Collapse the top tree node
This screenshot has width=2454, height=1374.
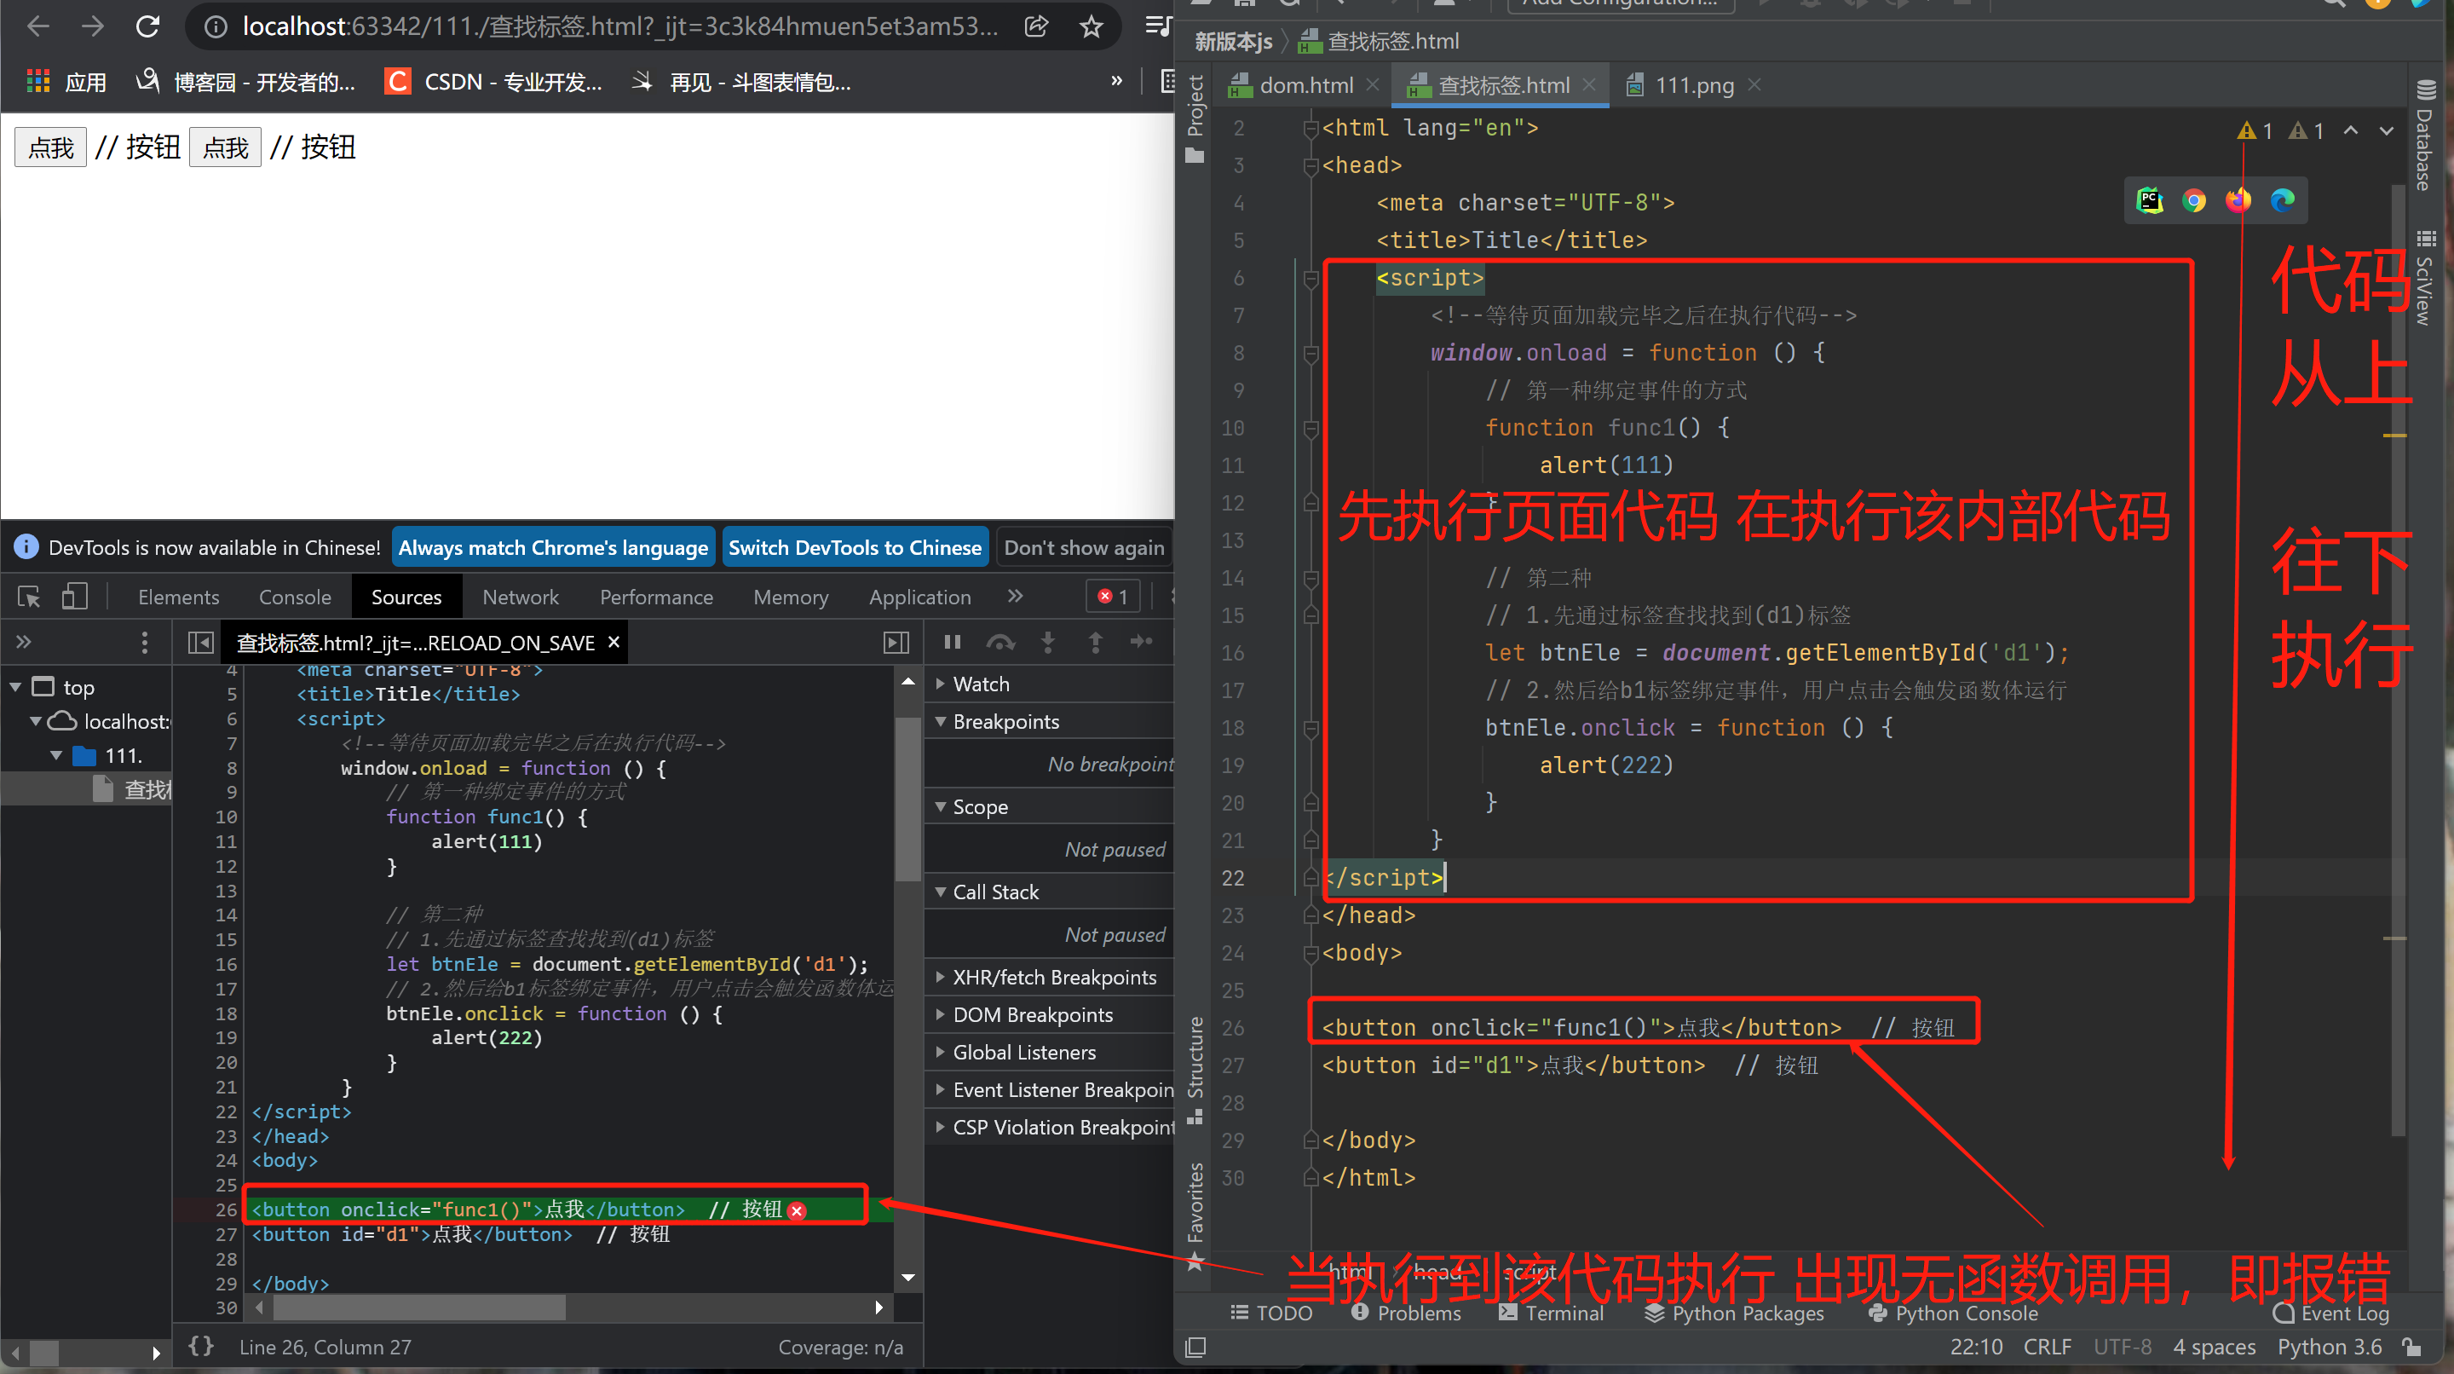coord(15,686)
